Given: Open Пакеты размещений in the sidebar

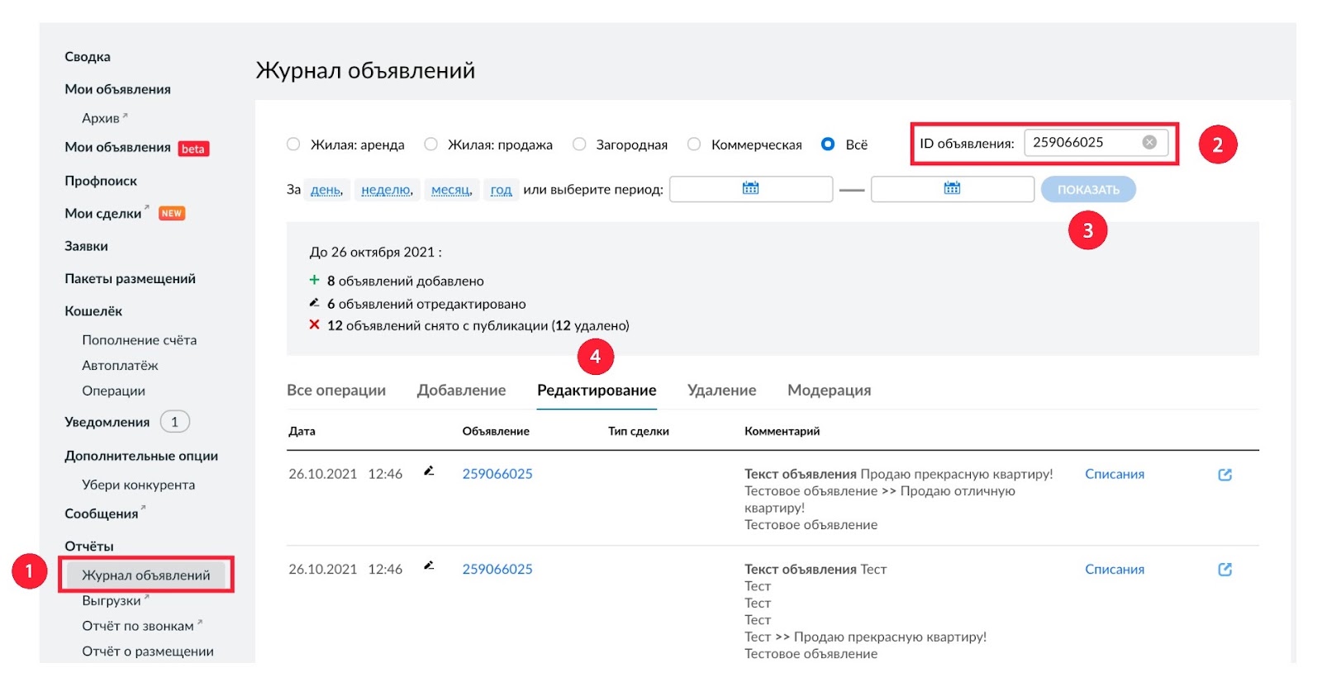Looking at the screenshot, I should tap(130, 278).
